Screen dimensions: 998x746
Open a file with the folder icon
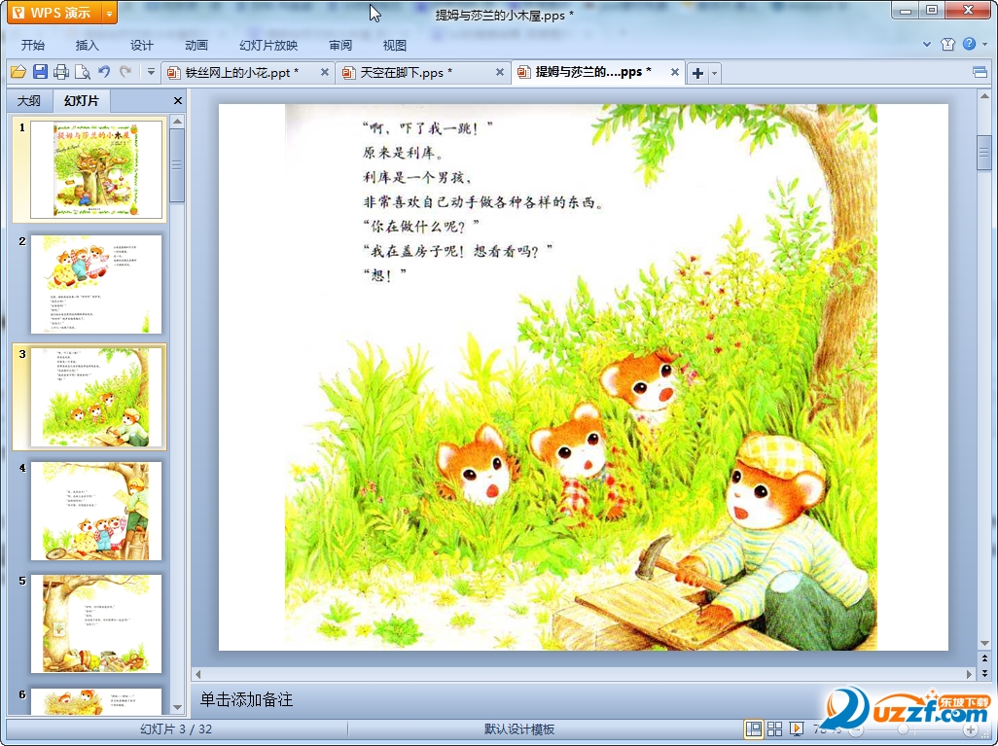(x=18, y=72)
